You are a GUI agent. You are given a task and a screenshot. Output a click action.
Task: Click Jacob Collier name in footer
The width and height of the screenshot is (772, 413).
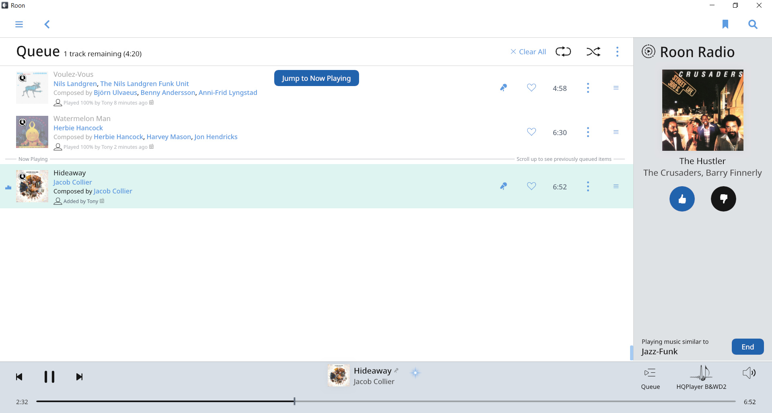coord(374,382)
